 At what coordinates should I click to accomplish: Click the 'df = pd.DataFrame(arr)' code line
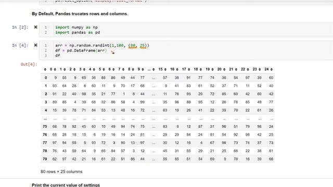(x=81, y=50)
